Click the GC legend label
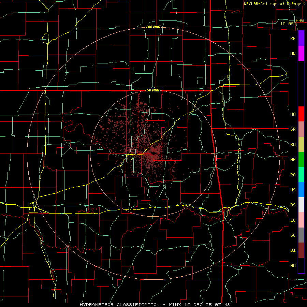 293,235
